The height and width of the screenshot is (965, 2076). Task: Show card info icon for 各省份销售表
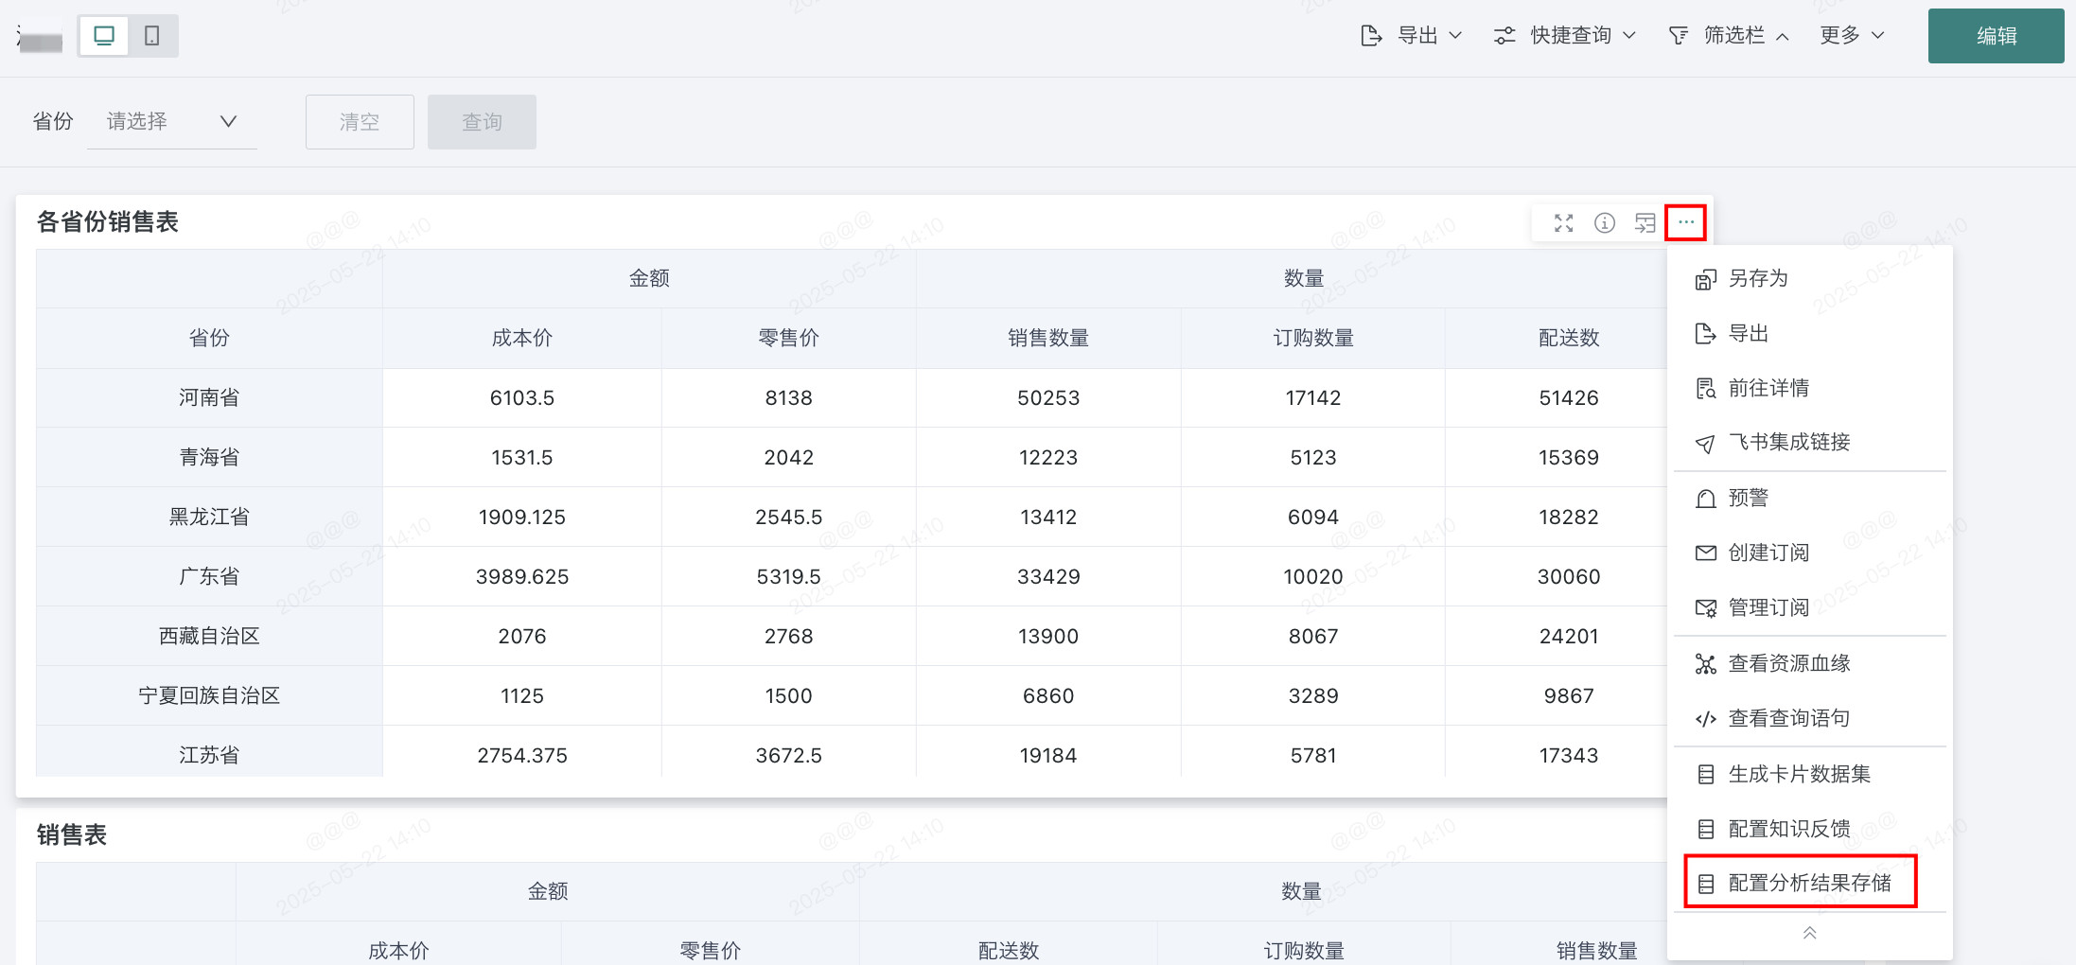coord(1605,223)
